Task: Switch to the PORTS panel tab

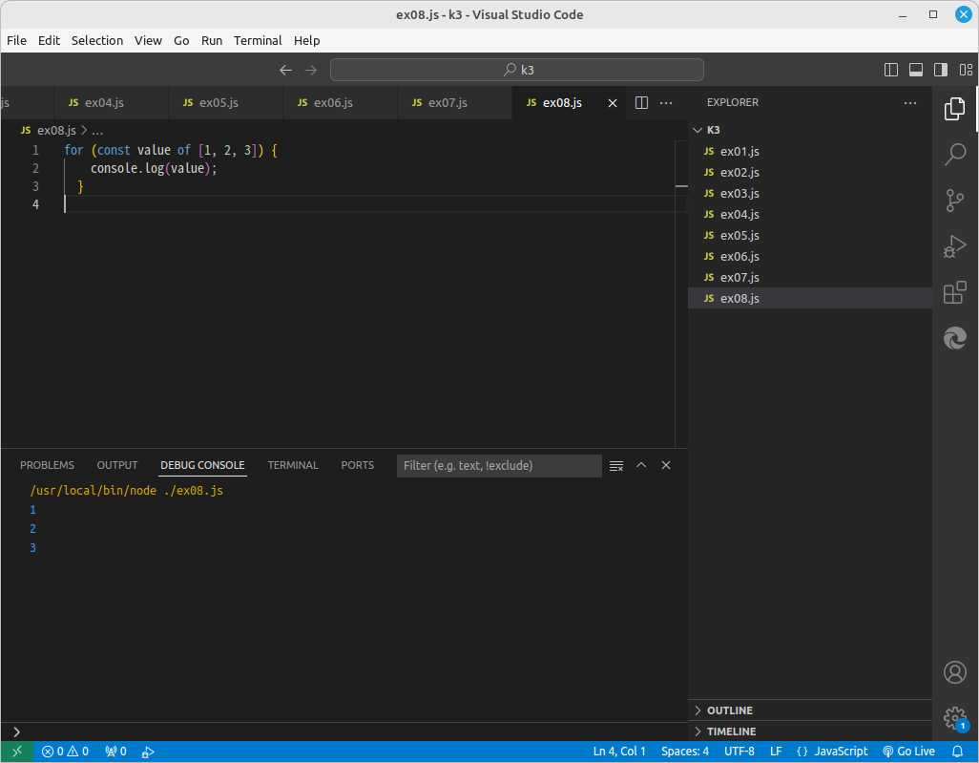Action: pos(357,466)
